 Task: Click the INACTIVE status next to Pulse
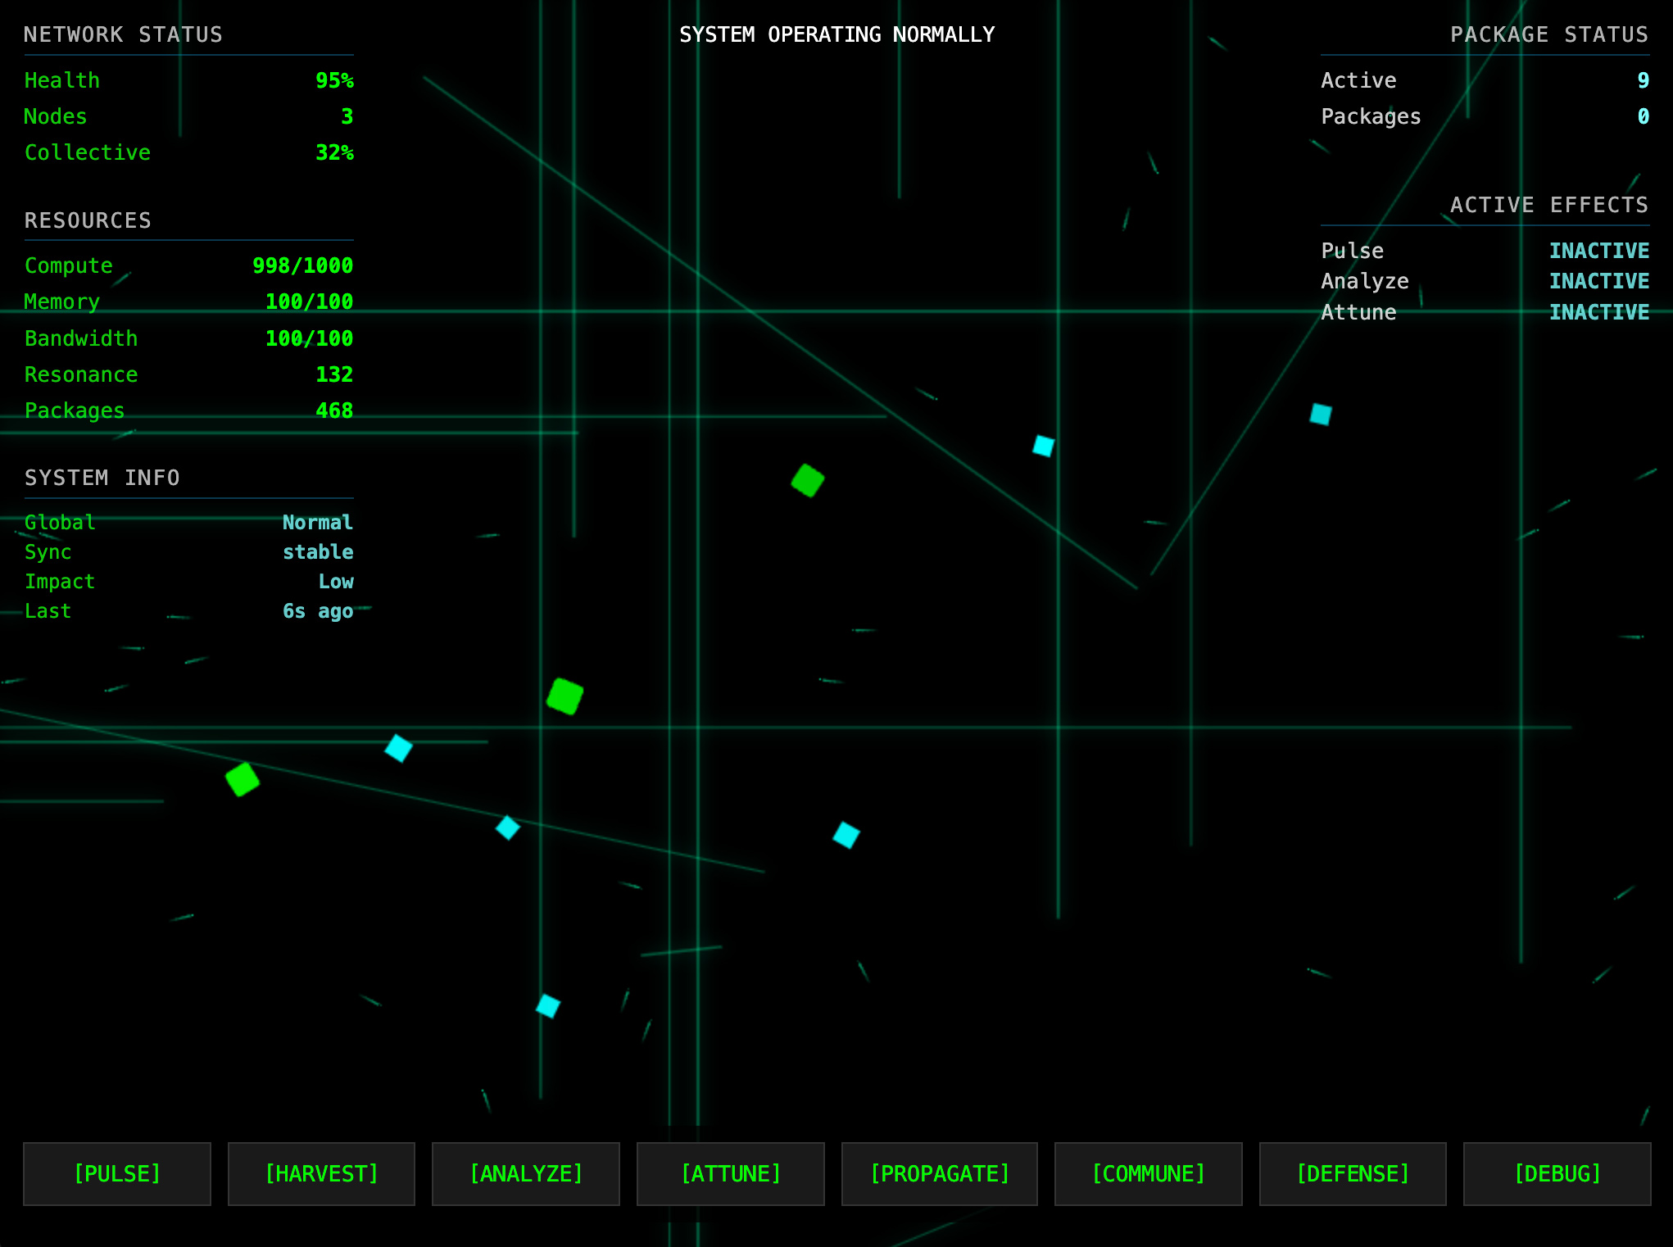click(1598, 251)
